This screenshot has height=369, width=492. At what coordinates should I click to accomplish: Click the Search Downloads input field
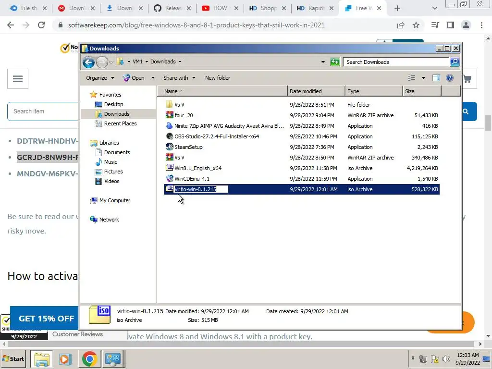(x=396, y=62)
